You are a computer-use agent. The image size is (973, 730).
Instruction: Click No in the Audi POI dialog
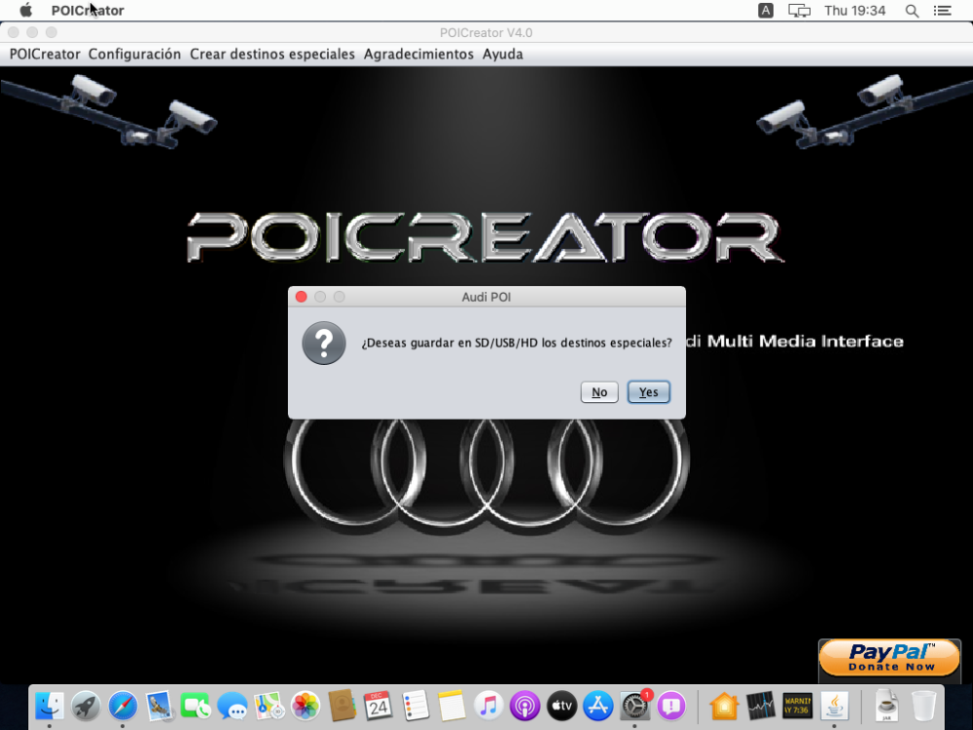point(599,392)
